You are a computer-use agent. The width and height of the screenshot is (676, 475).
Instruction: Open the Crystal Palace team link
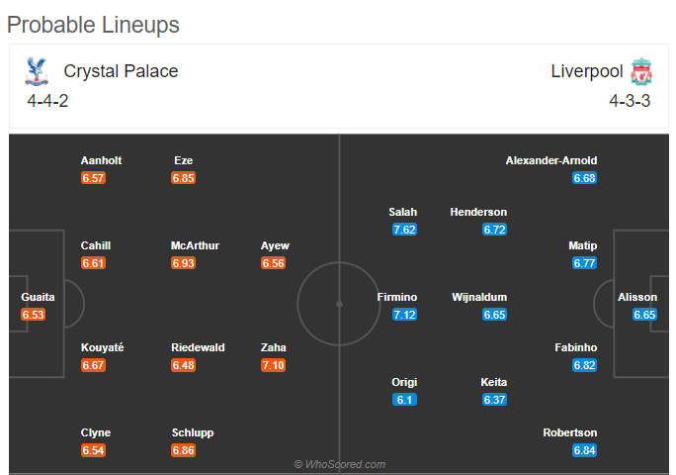121,71
